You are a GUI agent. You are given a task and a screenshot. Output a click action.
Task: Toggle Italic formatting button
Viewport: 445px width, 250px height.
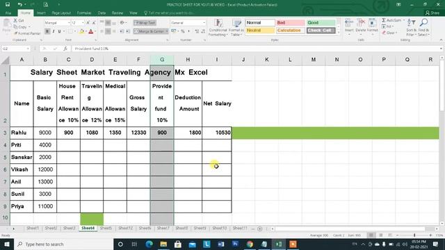(54, 31)
